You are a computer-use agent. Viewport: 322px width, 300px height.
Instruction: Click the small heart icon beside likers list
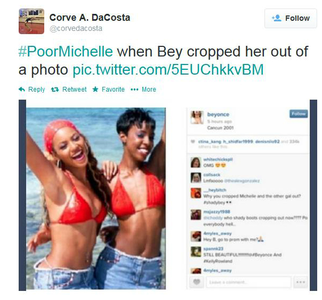193,141
